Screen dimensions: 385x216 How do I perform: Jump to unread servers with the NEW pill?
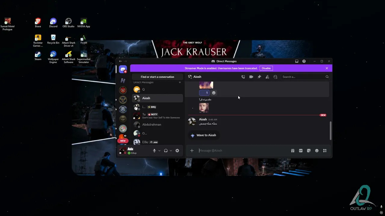coord(123,141)
